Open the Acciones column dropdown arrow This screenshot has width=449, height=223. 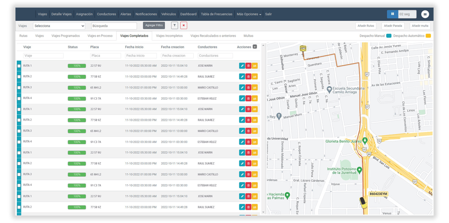pos(255,47)
